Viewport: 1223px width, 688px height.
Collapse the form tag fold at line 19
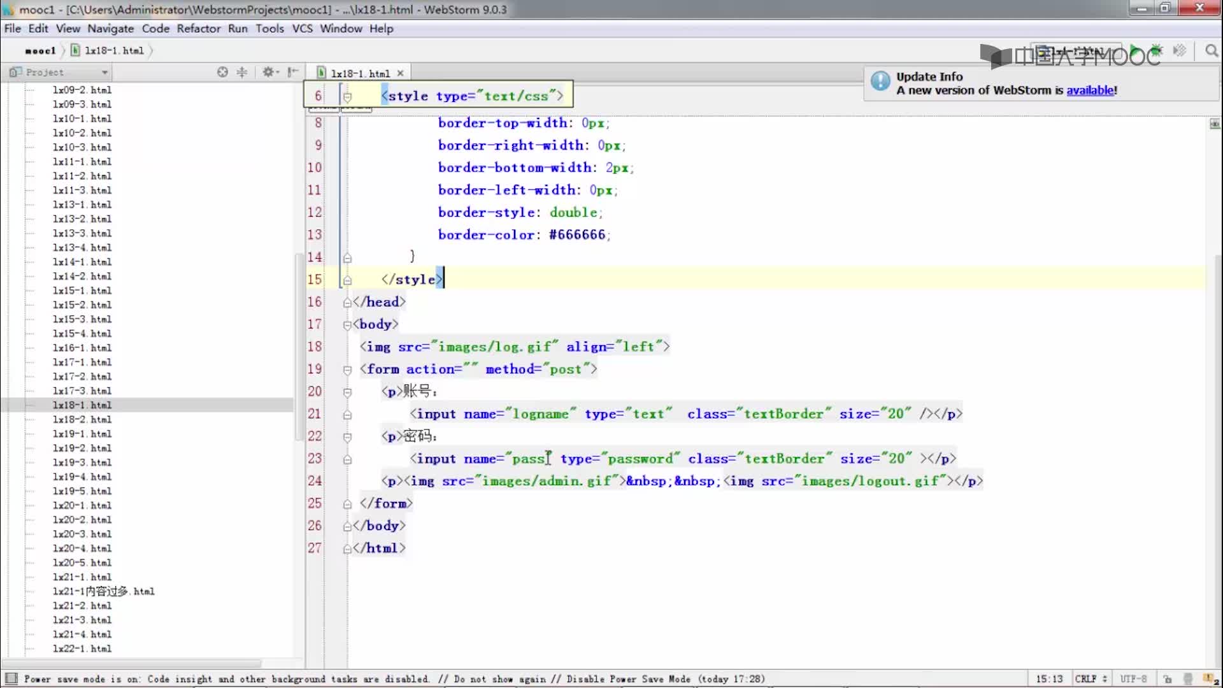pos(347,369)
